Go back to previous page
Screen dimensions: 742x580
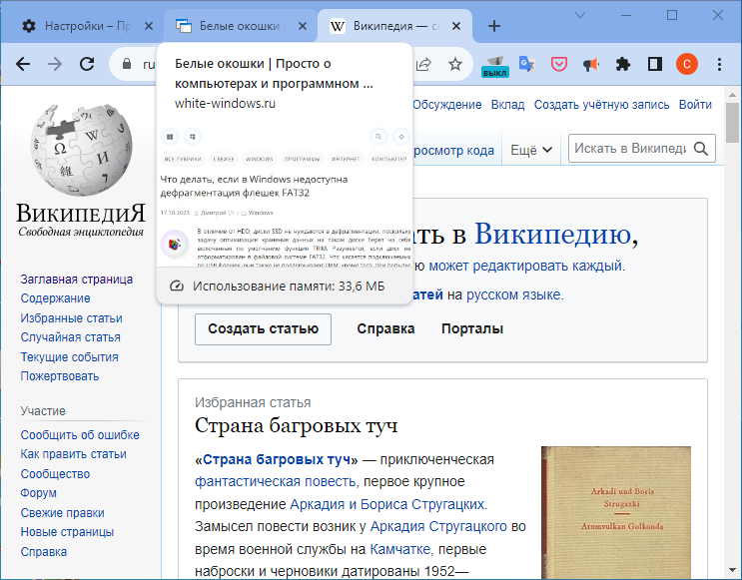[x=23, y=64]
